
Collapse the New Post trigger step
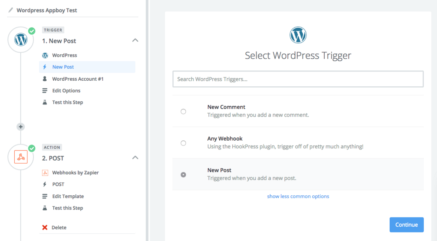click(135, 40)
